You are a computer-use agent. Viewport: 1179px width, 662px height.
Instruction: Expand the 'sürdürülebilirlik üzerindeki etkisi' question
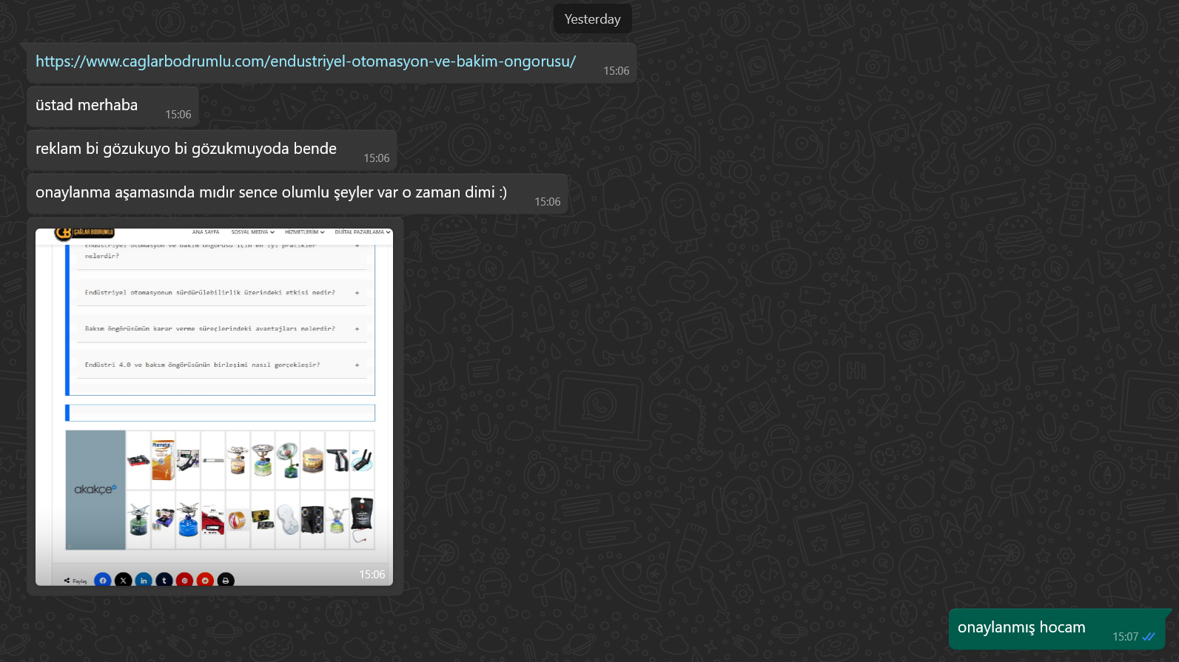coord(357,293)
